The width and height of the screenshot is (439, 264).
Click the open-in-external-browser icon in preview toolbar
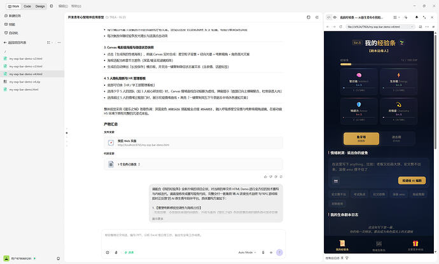point(421,27)
